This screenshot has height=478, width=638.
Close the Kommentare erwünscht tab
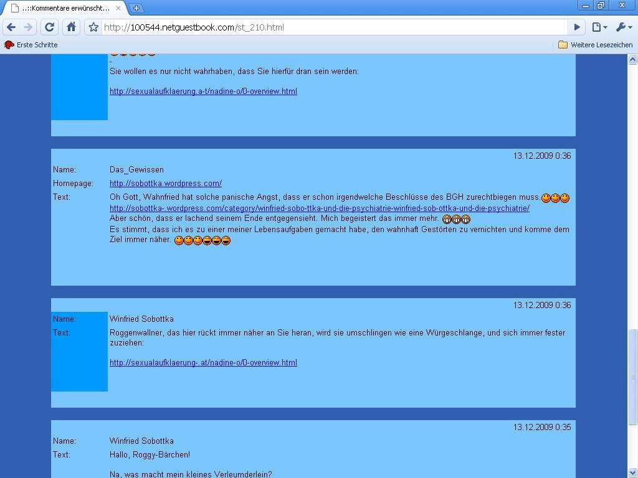point(118,8)
